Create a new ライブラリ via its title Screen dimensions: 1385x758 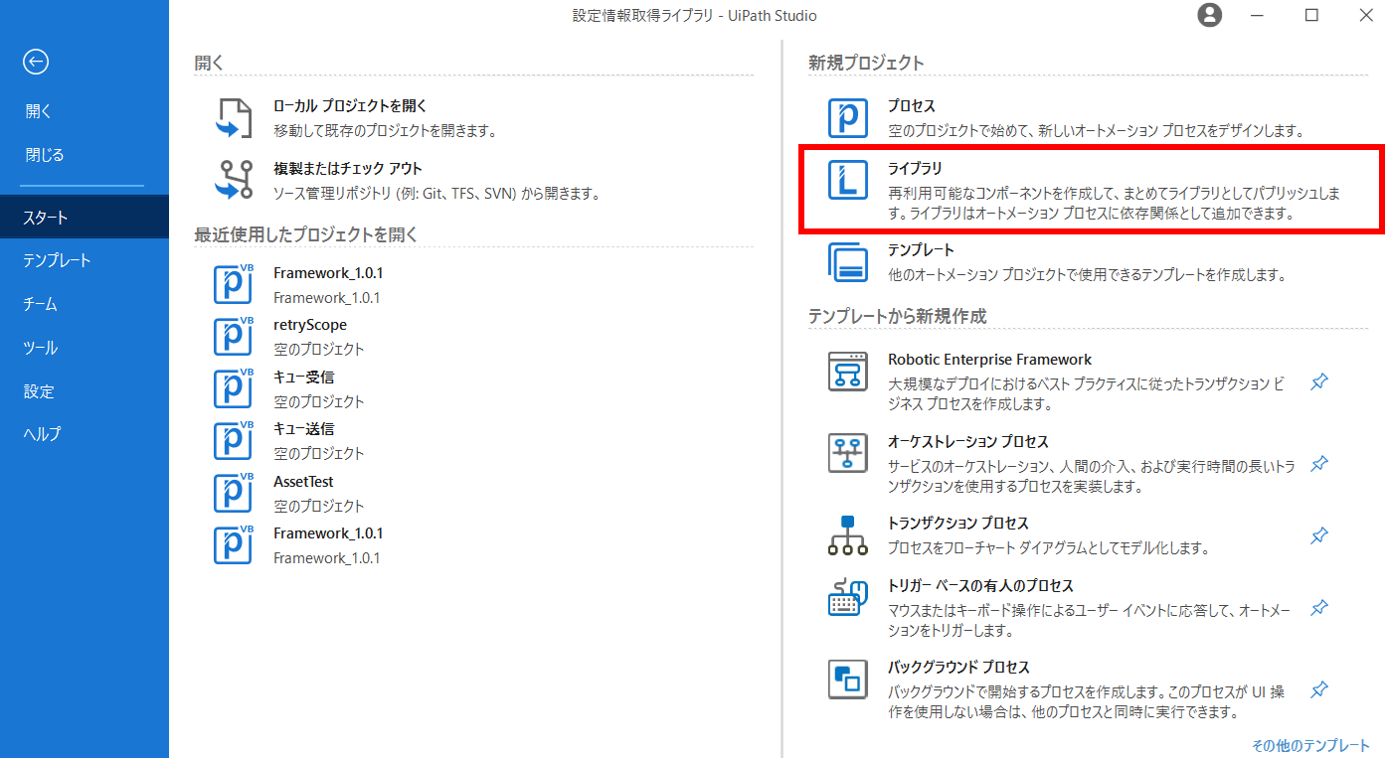[x=915, y=169]
